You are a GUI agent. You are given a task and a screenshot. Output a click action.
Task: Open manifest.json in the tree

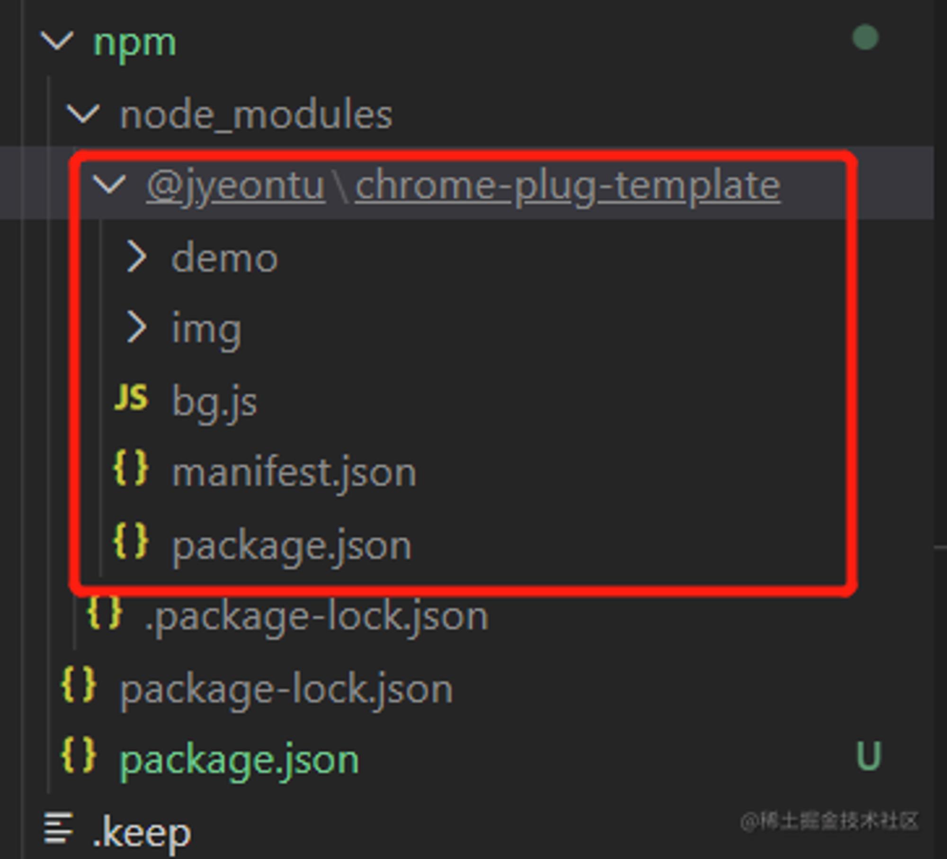point(294,472)
